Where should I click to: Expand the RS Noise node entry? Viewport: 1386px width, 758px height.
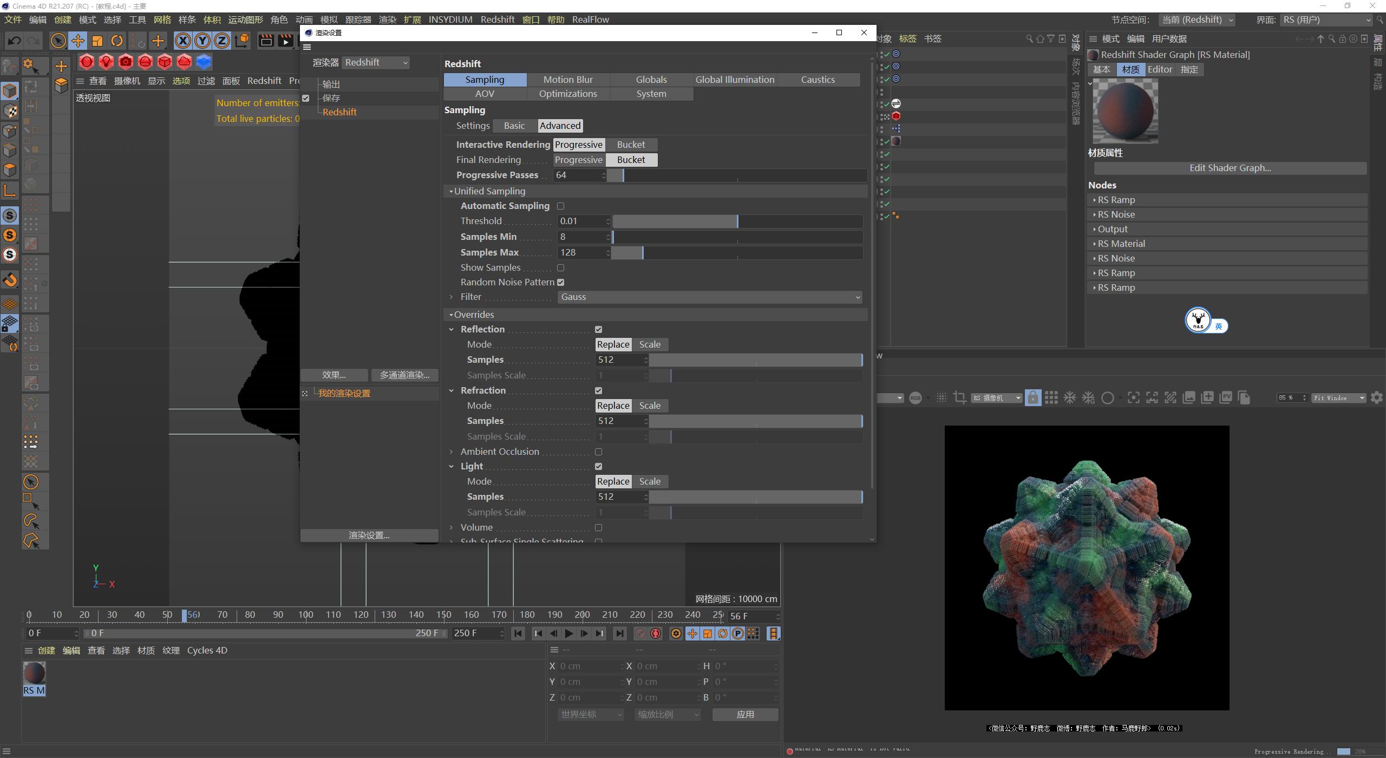tap(1095, 214)
